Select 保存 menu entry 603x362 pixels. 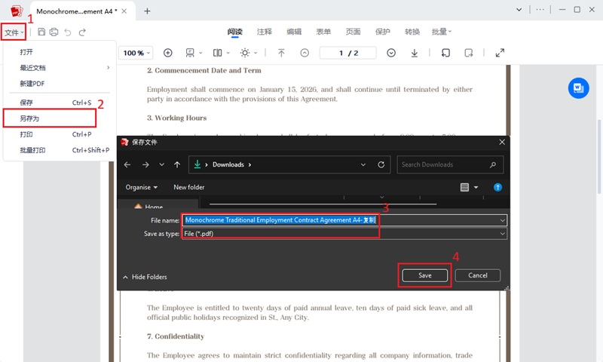coord(60,103)
